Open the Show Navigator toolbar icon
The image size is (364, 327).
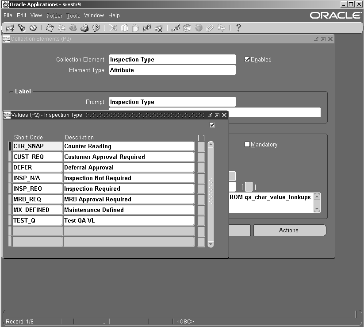(33, 28)
